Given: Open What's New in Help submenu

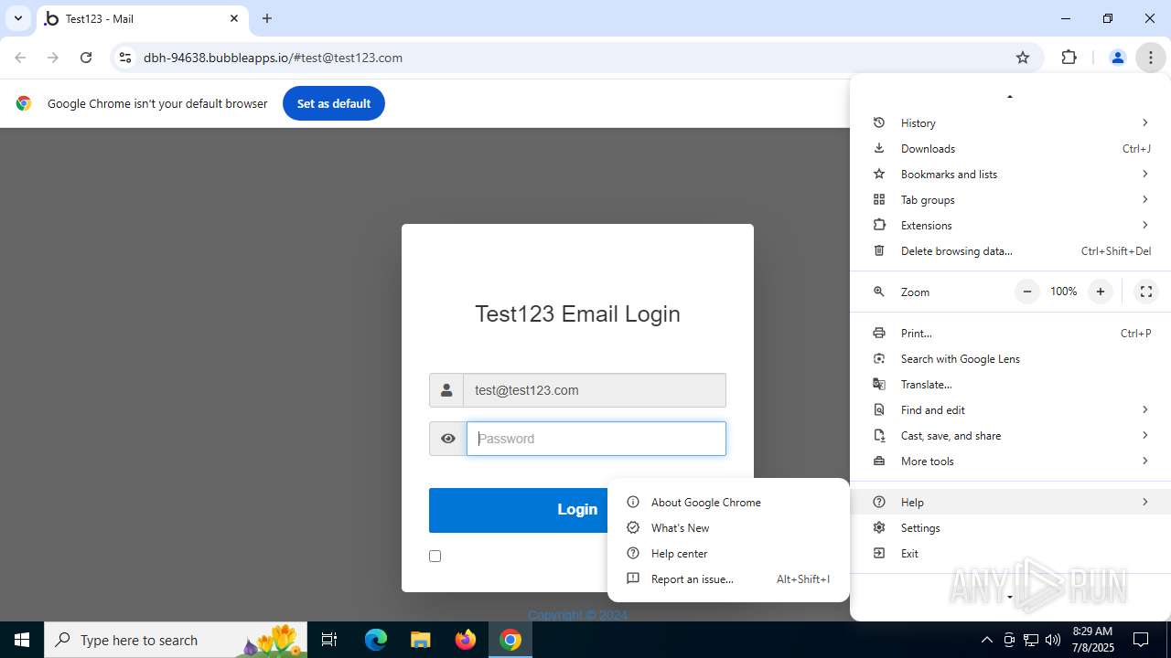Looking at the screenshot, I should click(x=728, y=527).
